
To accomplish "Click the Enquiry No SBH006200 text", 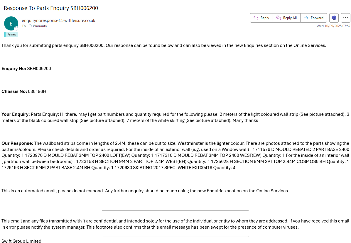I will (x=39, y=69).
